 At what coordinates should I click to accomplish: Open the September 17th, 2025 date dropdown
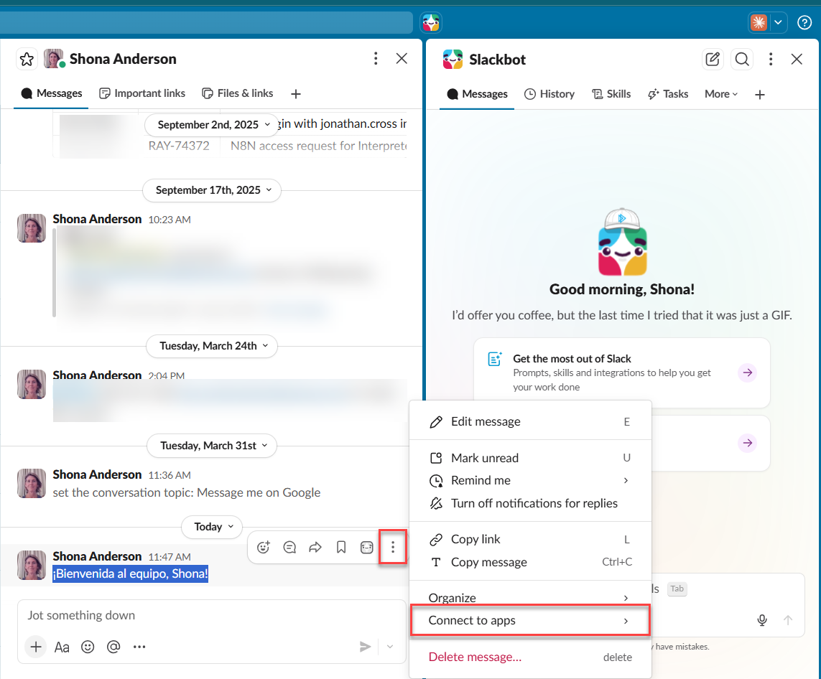coord(211,190)
